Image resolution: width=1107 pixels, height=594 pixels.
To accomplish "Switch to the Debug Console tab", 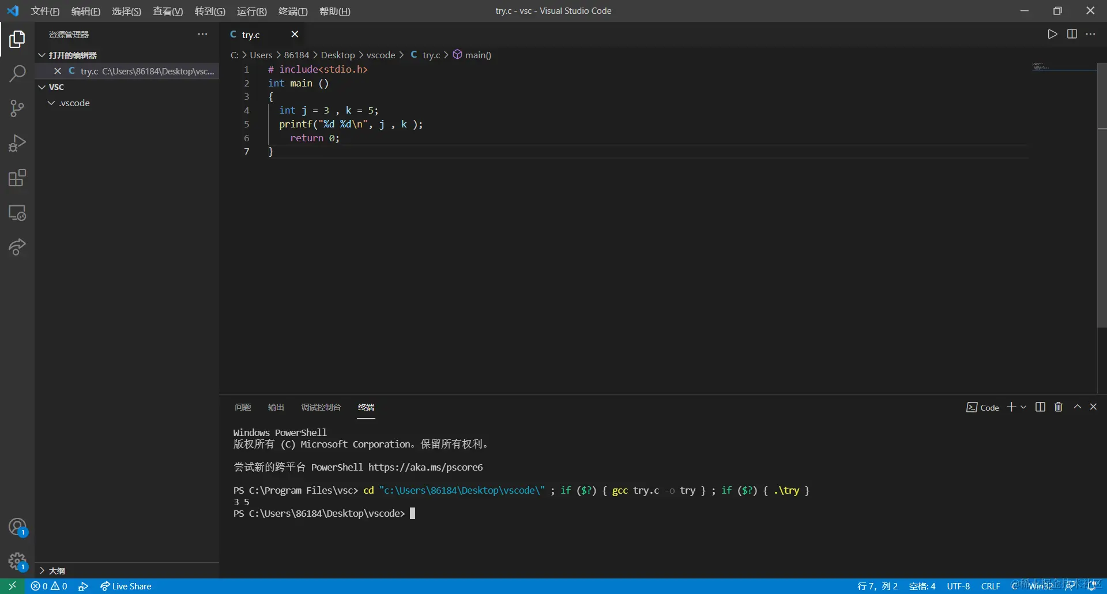I will (321, 407).
